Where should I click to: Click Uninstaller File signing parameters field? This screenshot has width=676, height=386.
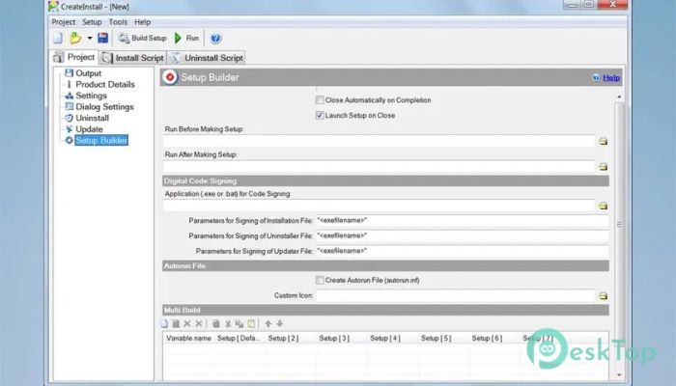tap(463, 236)
